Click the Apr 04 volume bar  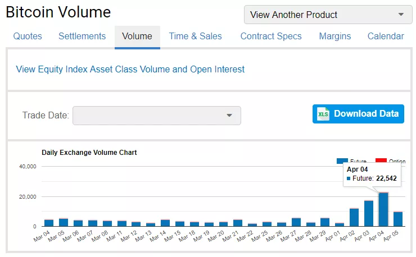point(383,210)
